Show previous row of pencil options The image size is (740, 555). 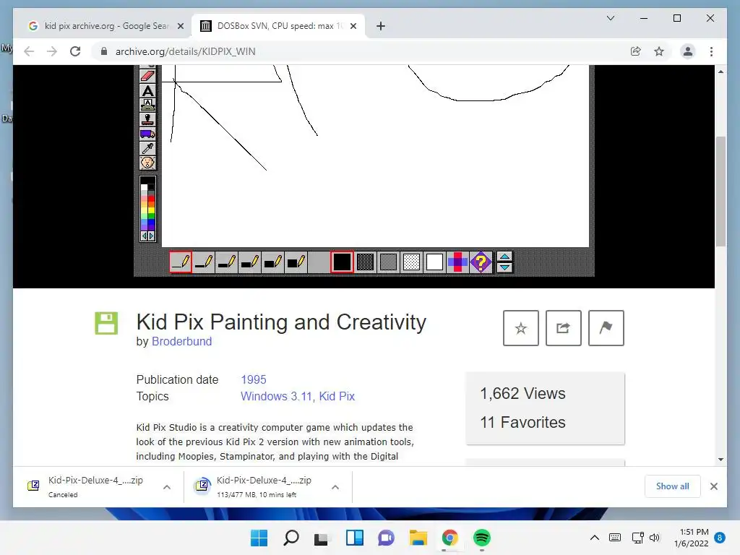click(x=504, y=257)
